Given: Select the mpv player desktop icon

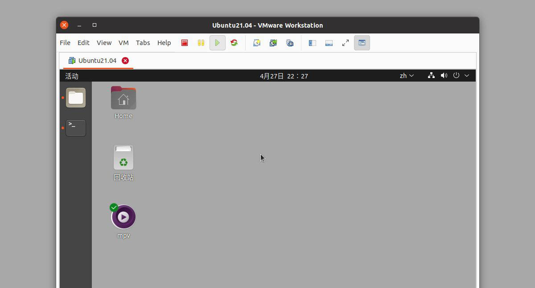Looking at the screenshot, I should coord(123,222).
